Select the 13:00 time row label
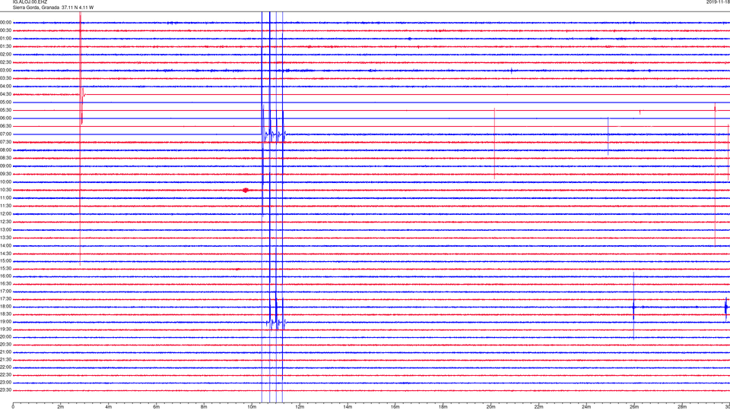 5,229
